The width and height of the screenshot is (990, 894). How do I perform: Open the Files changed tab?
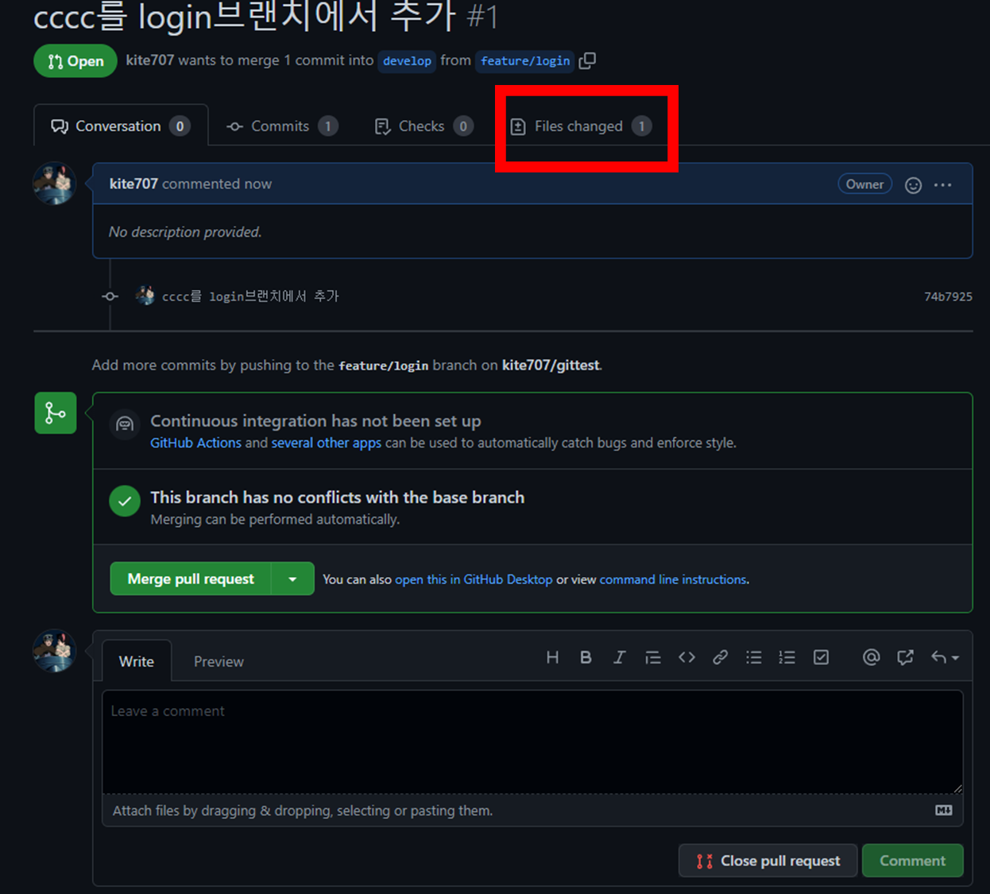point(582,126)
